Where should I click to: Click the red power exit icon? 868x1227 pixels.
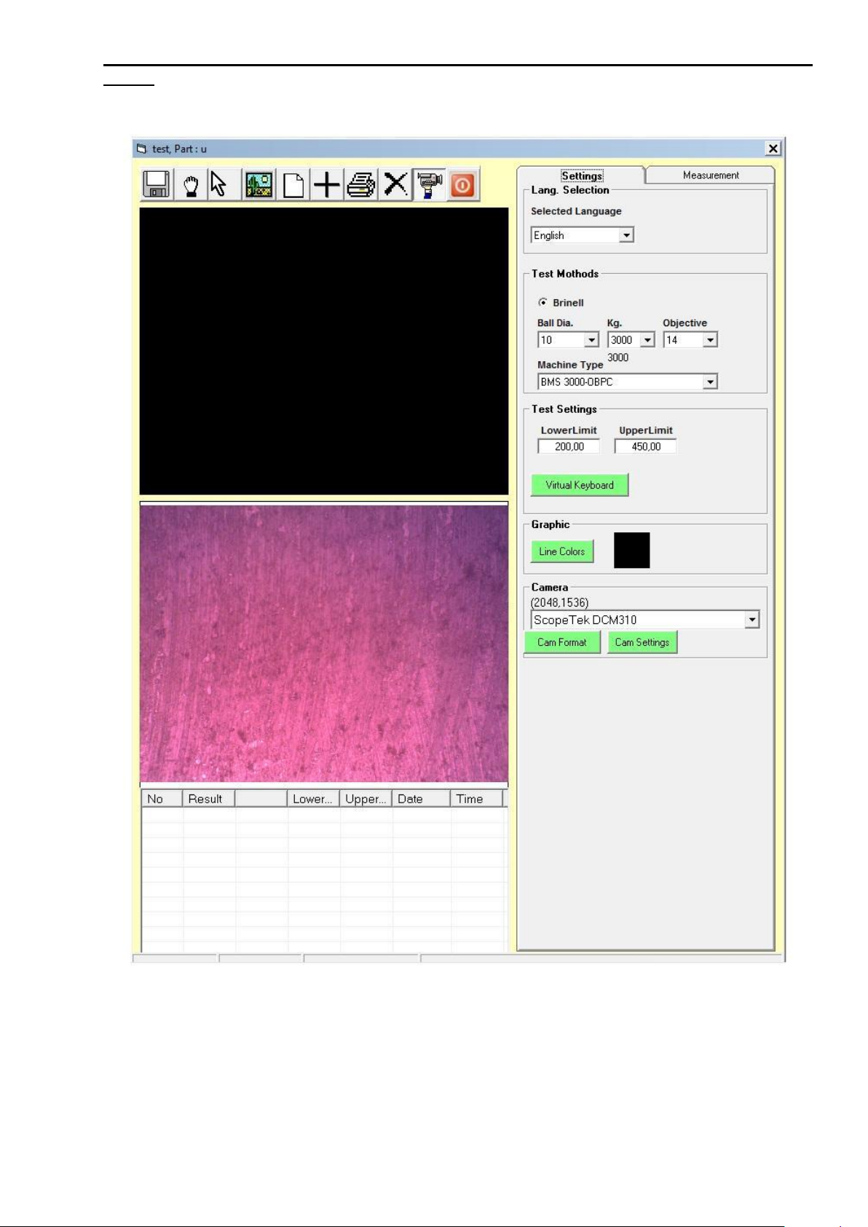[462, 184]
